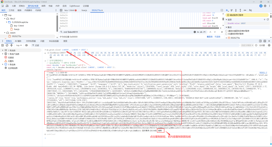Open the DevTools settings gear

point(265,6)
